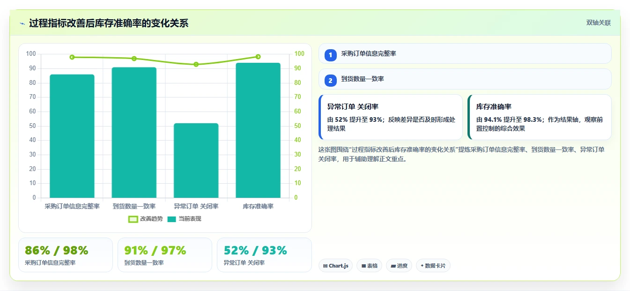Image resolution: width=630 pixels, height=291 pixels.
Task: Click trend line point above 库存准确率
Action: coord(258,57)
